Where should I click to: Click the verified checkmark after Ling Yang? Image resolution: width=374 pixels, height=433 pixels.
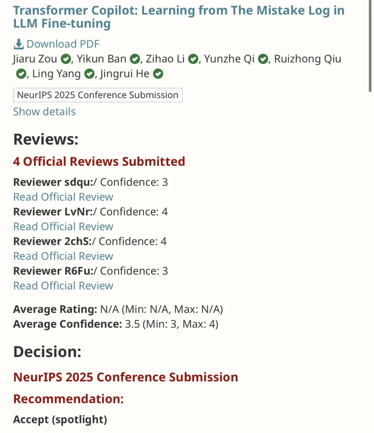pos(89,74)
